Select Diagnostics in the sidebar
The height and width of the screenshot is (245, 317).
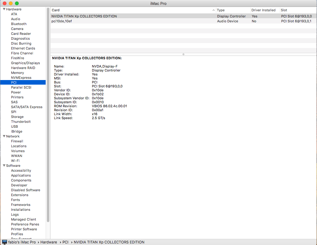[x=21, y=38]
